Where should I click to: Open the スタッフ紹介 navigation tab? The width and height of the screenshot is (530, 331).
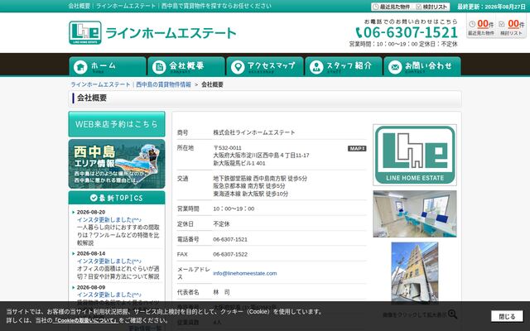pyautogui.click(x=344, y=66)
